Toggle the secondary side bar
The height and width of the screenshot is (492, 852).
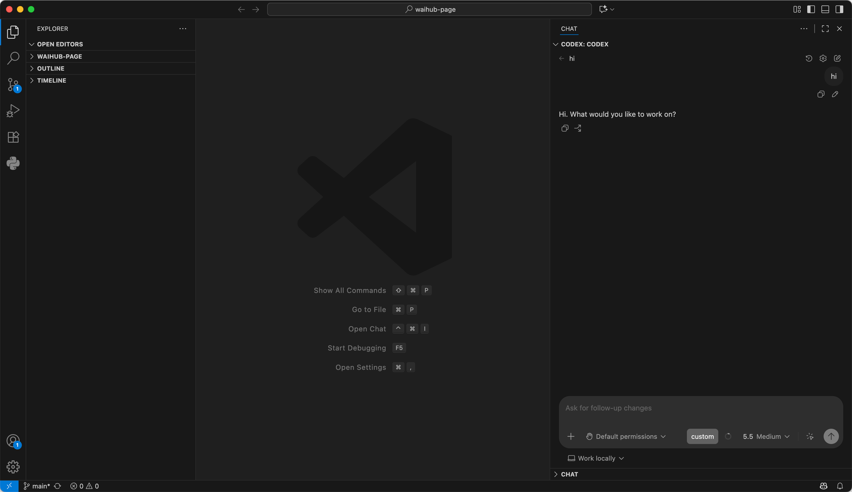click(x=839, y=10)
